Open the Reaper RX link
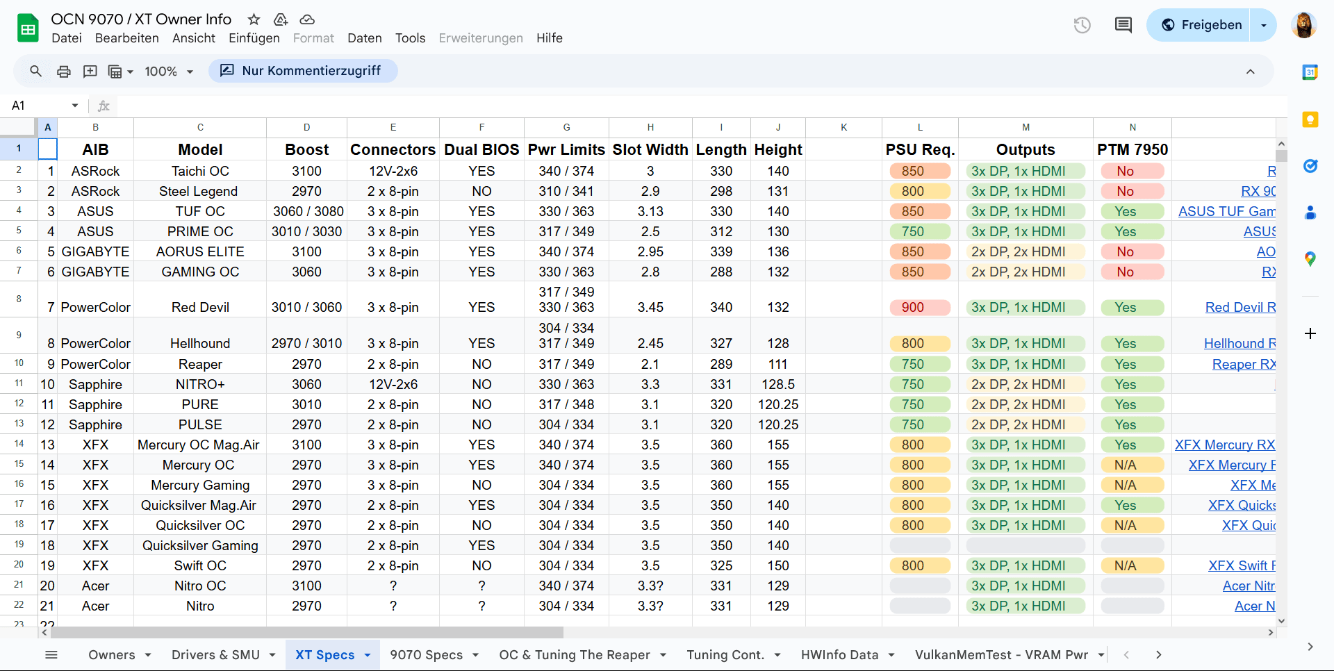Image resolution: width=1334 pixels, height=671 pixels. click(x=1244, y=364)
